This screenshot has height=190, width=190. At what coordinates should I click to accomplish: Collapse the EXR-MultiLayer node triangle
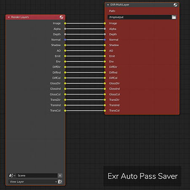tap(108, 5)
